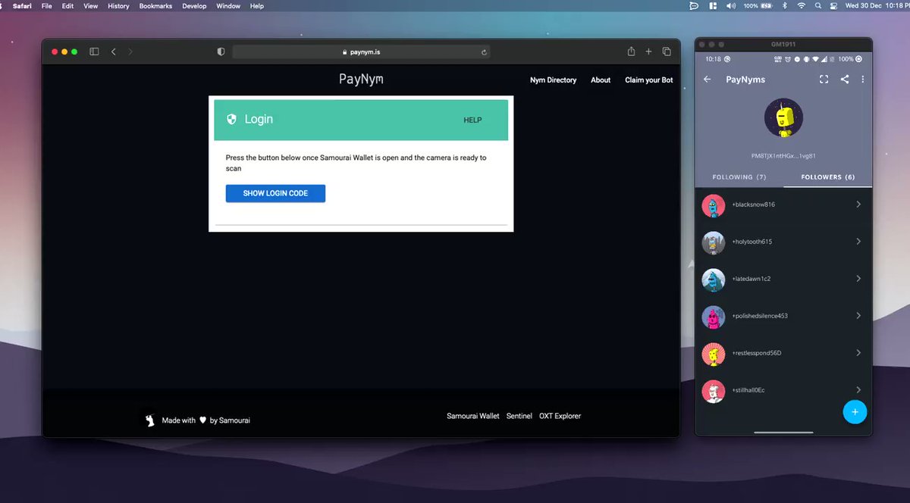Expand the polishedsilence453 row chevron

pos(858,316)
